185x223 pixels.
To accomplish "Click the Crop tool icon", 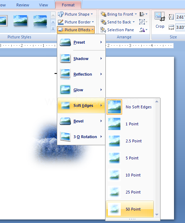I will (x=160, y=16).
